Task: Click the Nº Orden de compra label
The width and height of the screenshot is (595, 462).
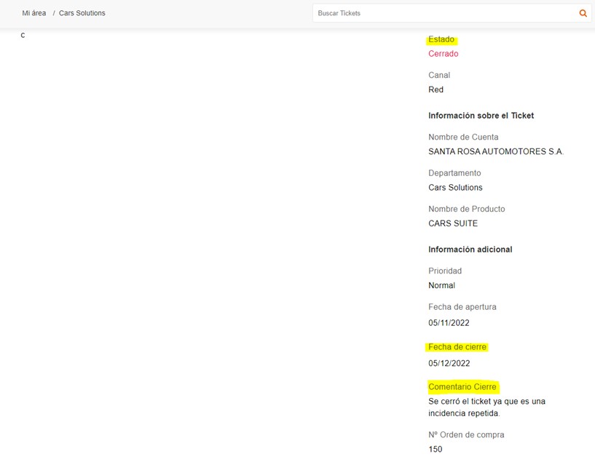Action: tap(466, 435)
